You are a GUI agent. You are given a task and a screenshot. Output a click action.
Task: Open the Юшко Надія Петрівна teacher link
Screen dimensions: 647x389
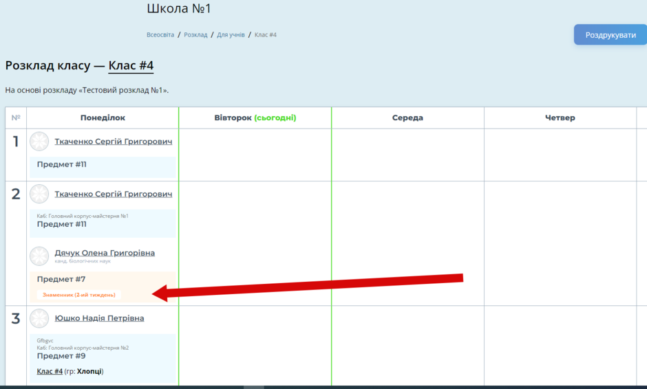pyautogui.click(x=99, y=318)
